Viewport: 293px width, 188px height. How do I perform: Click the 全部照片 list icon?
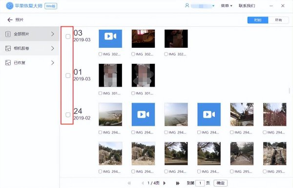click(x=8, y=34)
